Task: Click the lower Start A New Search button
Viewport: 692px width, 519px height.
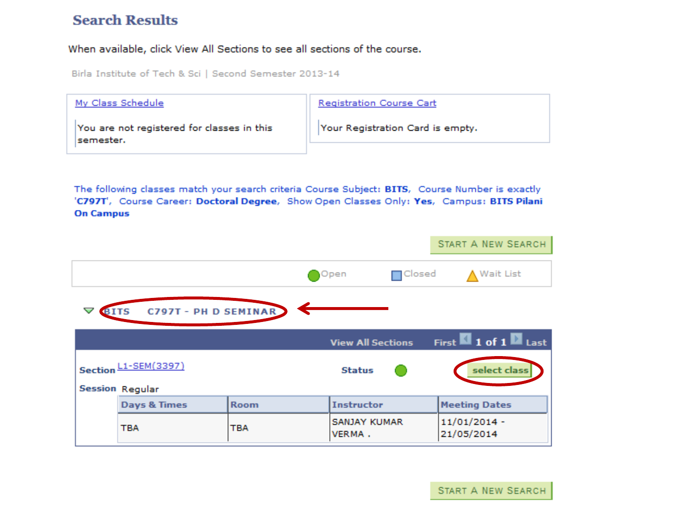Action: [491, 491]
